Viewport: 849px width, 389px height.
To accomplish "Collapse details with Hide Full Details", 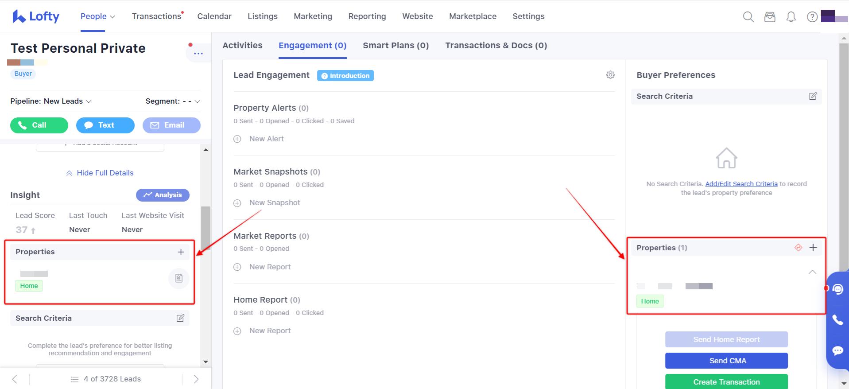I will tap(100, 173).
